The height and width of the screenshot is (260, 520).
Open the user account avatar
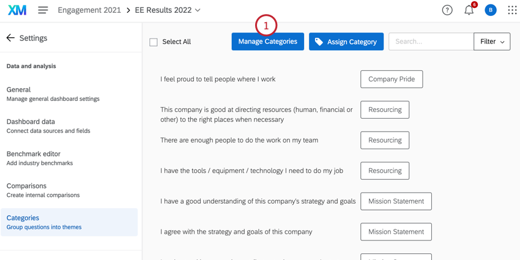tap(491, 10)
